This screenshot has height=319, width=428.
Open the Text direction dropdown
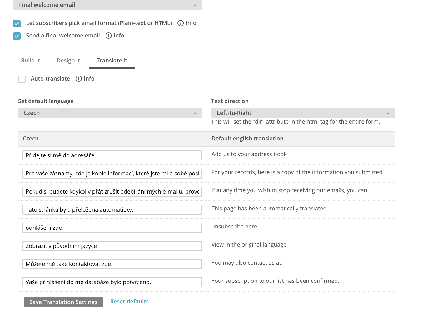coord(303,113)
